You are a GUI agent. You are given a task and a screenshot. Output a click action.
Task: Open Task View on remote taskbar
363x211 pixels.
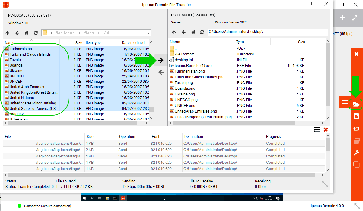(100, 198)
